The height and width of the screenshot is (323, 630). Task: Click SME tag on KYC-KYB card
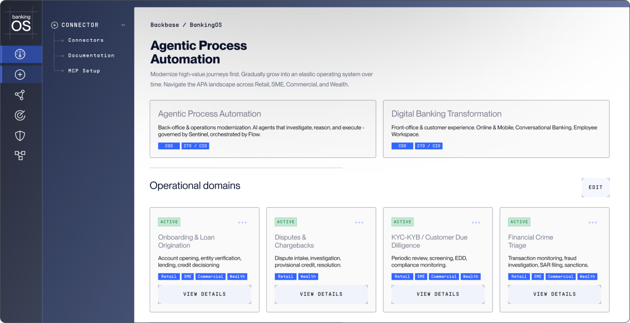point(421,276)
